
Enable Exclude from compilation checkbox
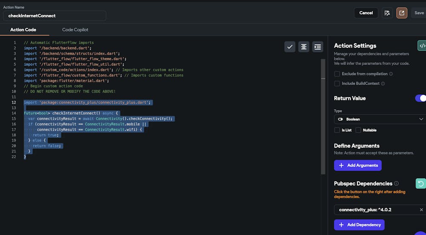coord(337,74)
